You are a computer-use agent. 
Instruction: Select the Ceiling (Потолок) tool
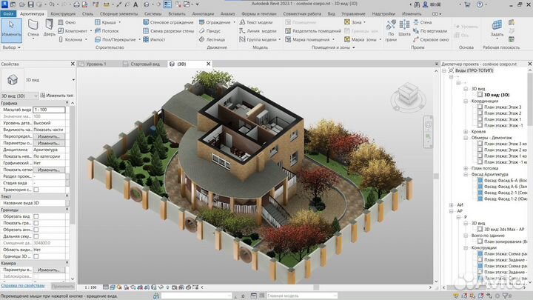107,31
